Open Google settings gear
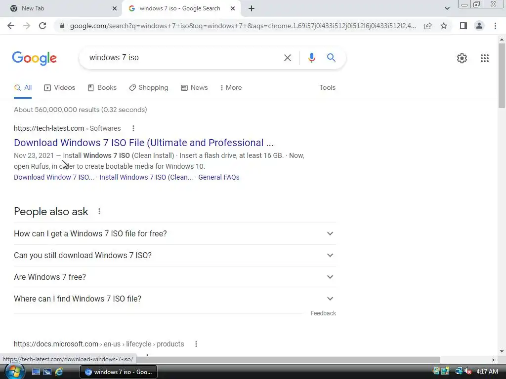Viewport: 506px width, 379px height. [x=462, y=58]
